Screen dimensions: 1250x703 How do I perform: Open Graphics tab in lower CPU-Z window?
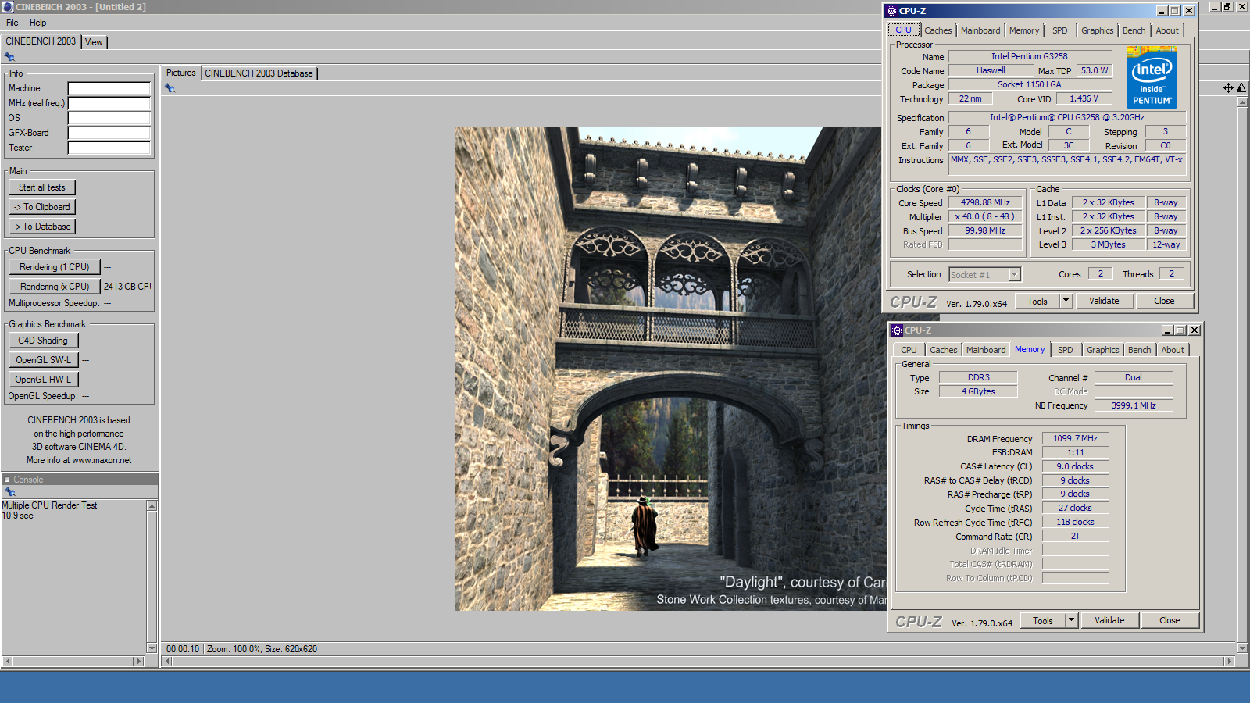coord(1103,350)
